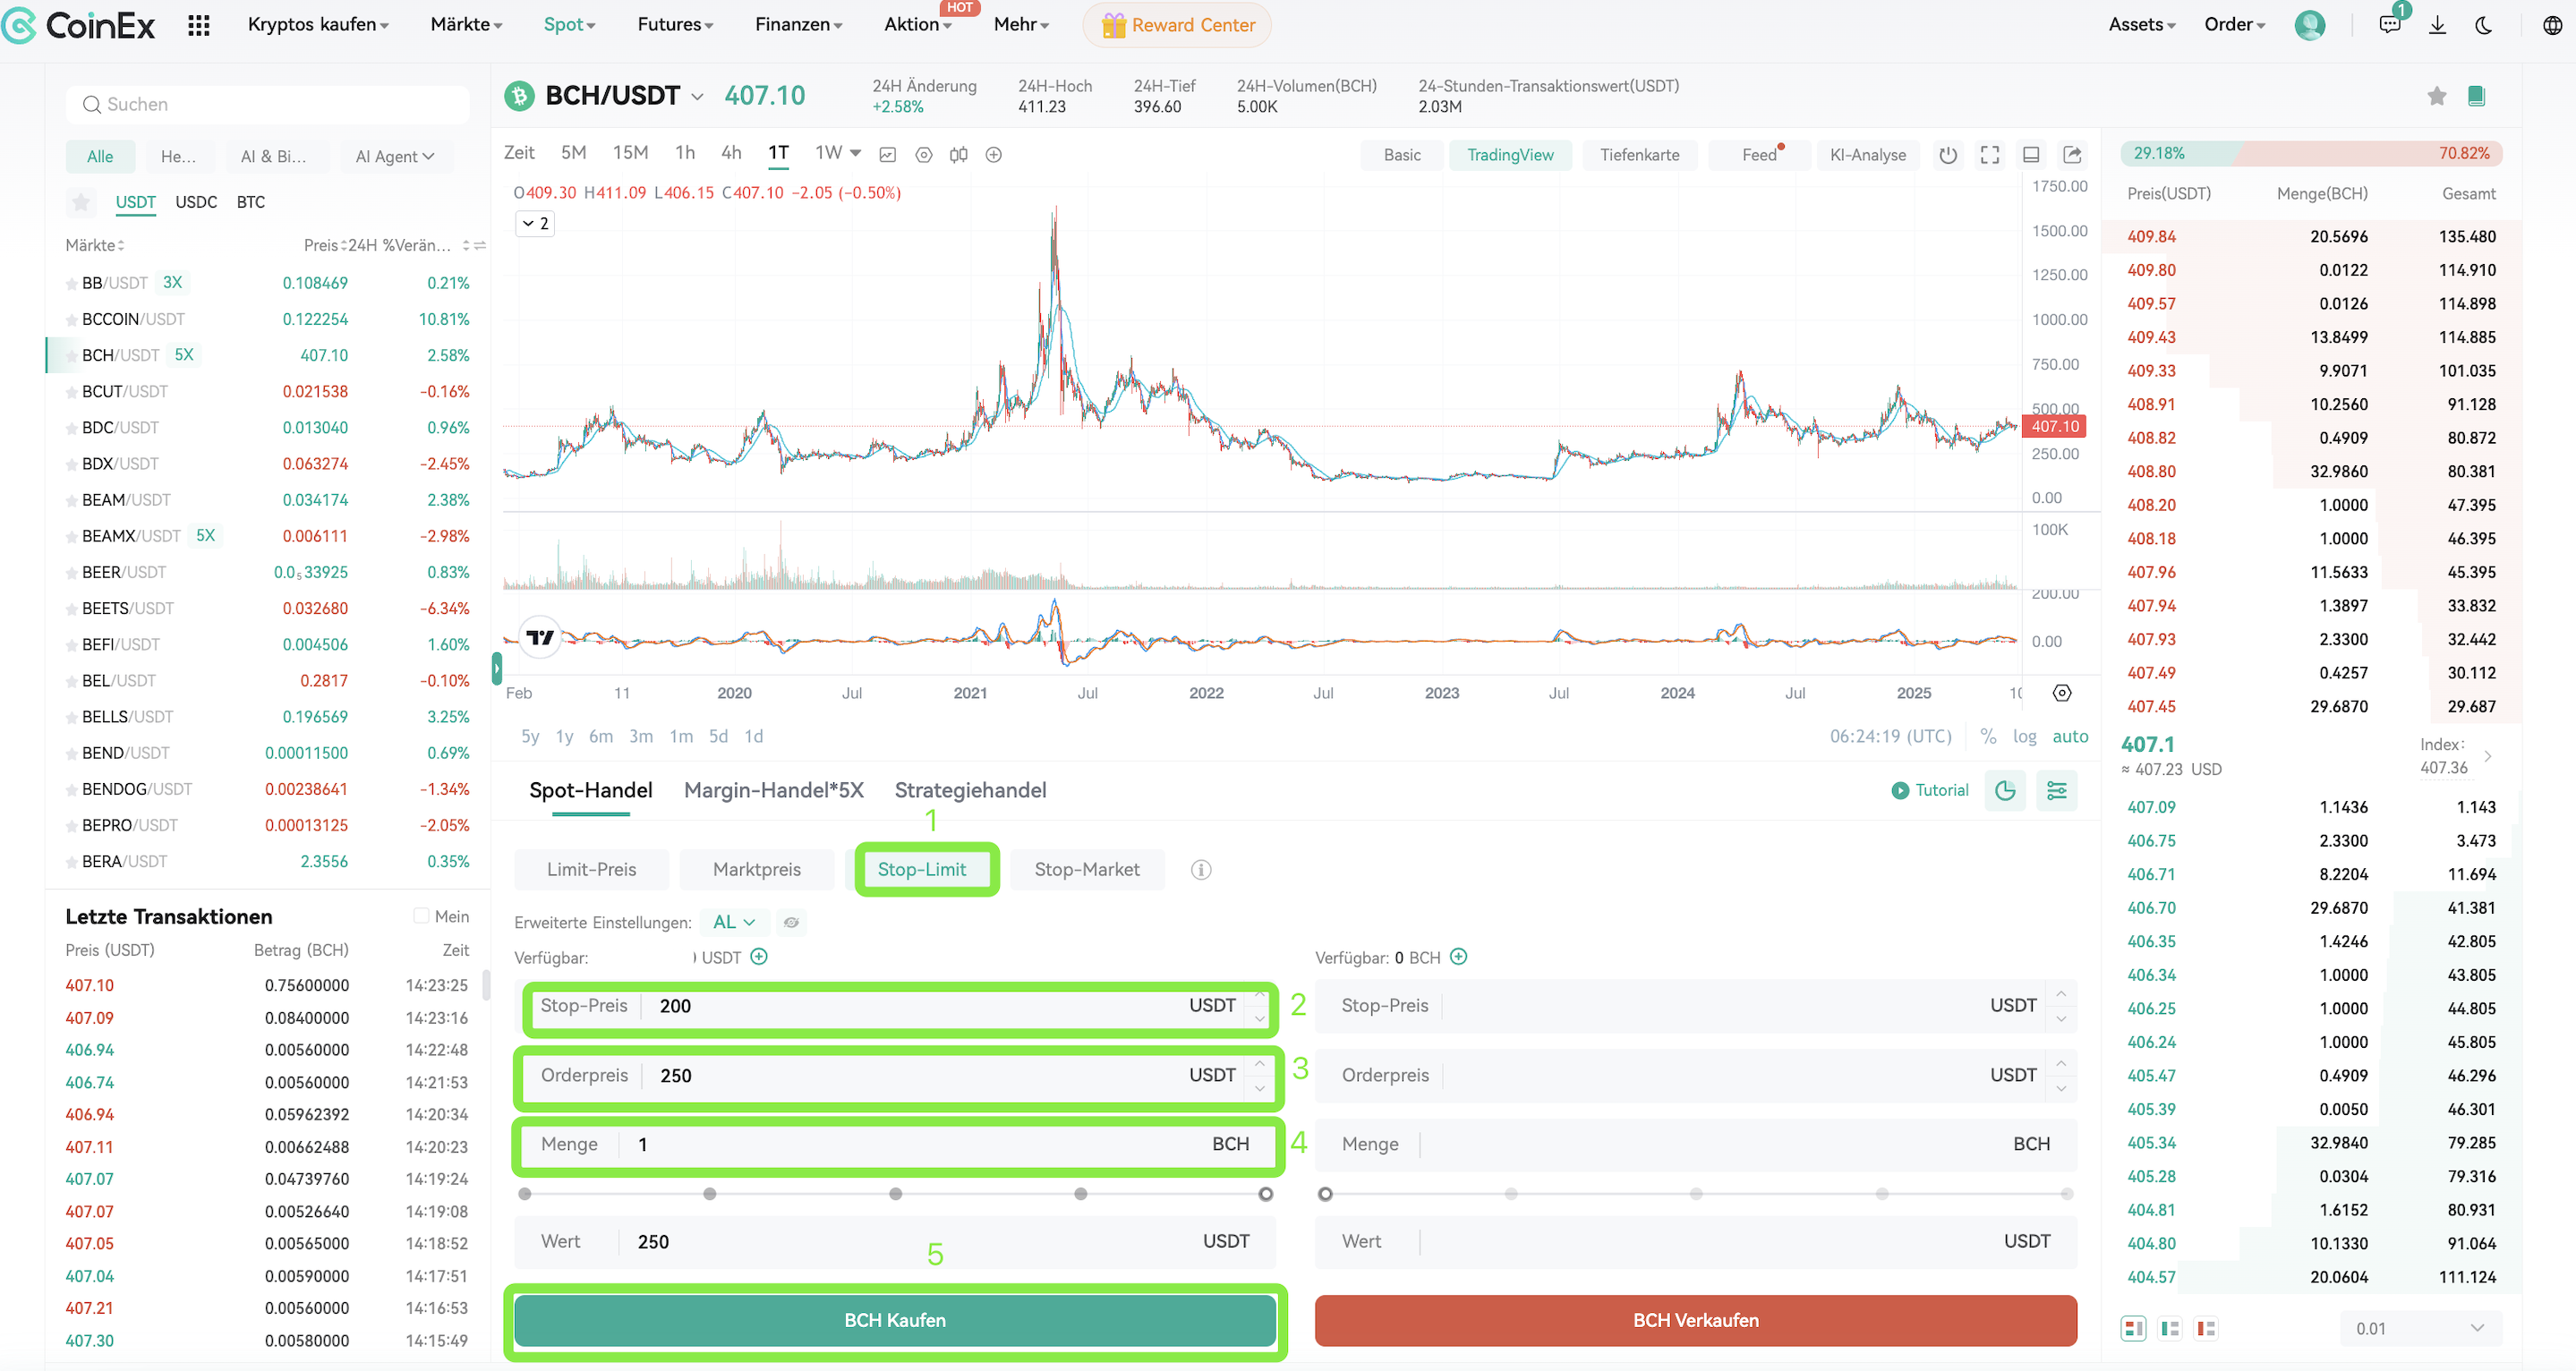Toggle auto scale on chart

click(2070, 736)
